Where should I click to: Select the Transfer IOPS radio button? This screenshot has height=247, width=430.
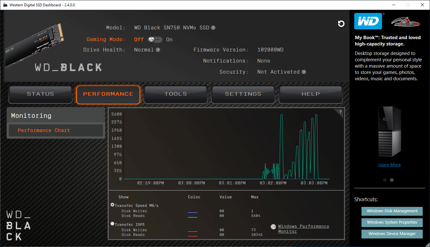112,224
